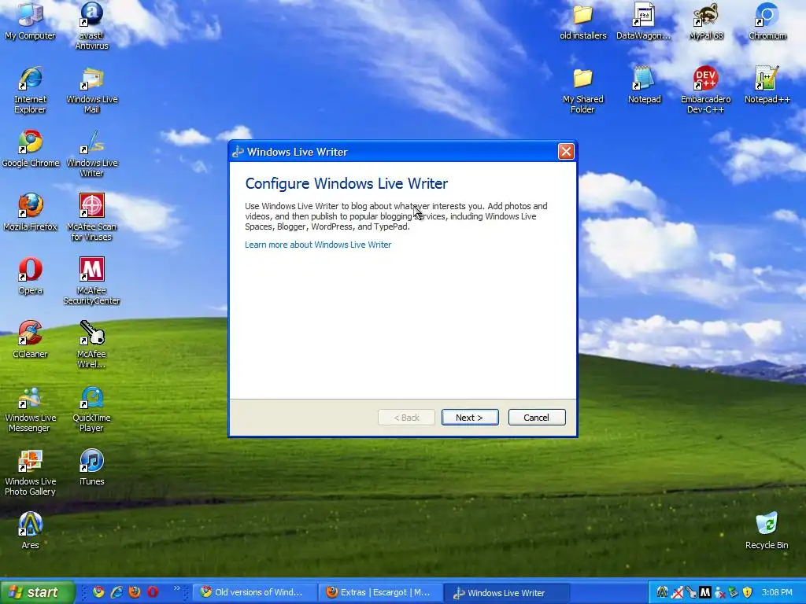Viewport: 806px width, 604px height.
Task: Select Windows Live Messenger desktop icon
Action: (x=31, y=409)
